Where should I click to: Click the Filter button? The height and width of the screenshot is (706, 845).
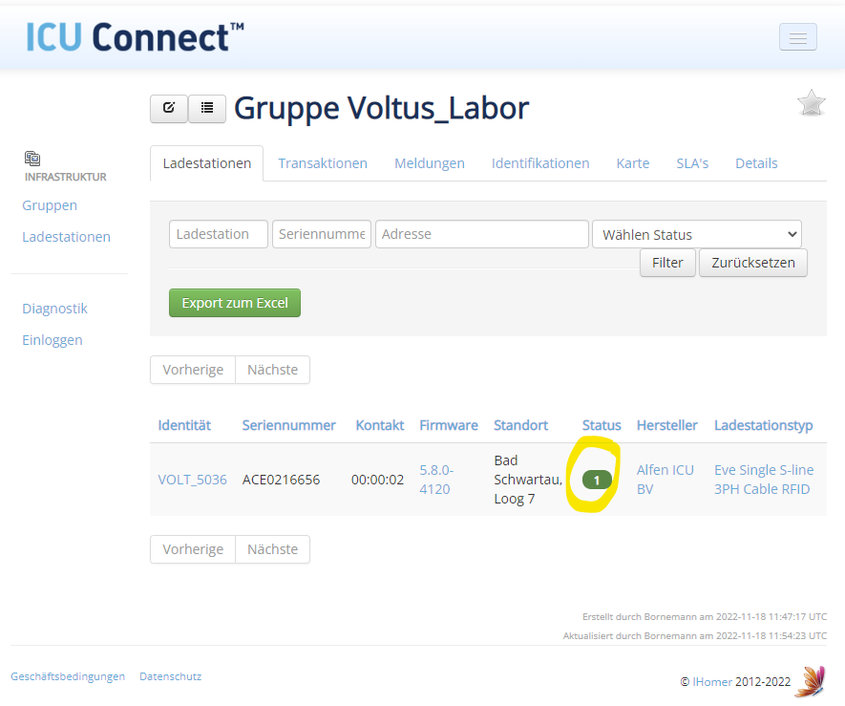click(x=667, y=263)
